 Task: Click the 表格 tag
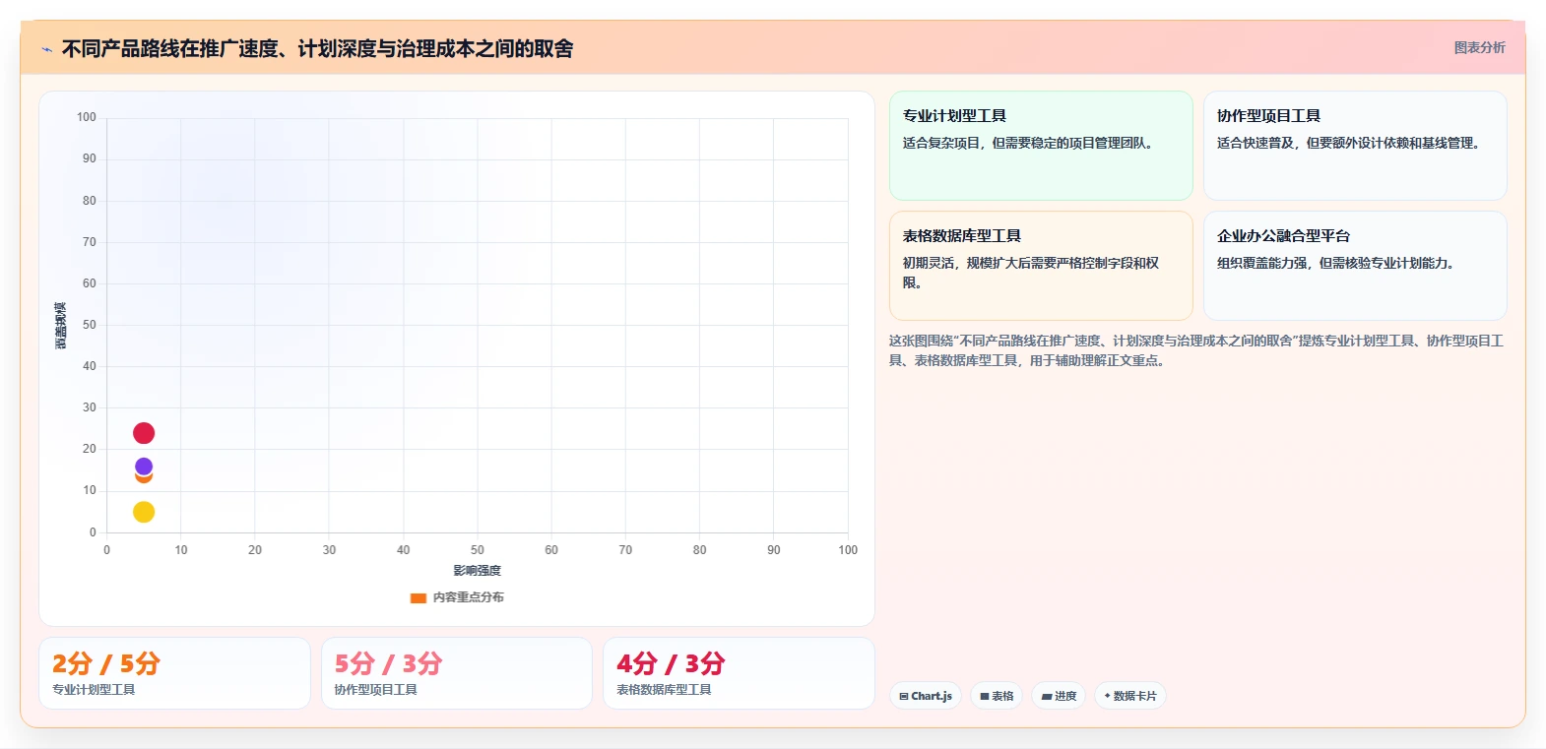click(997, 696)
